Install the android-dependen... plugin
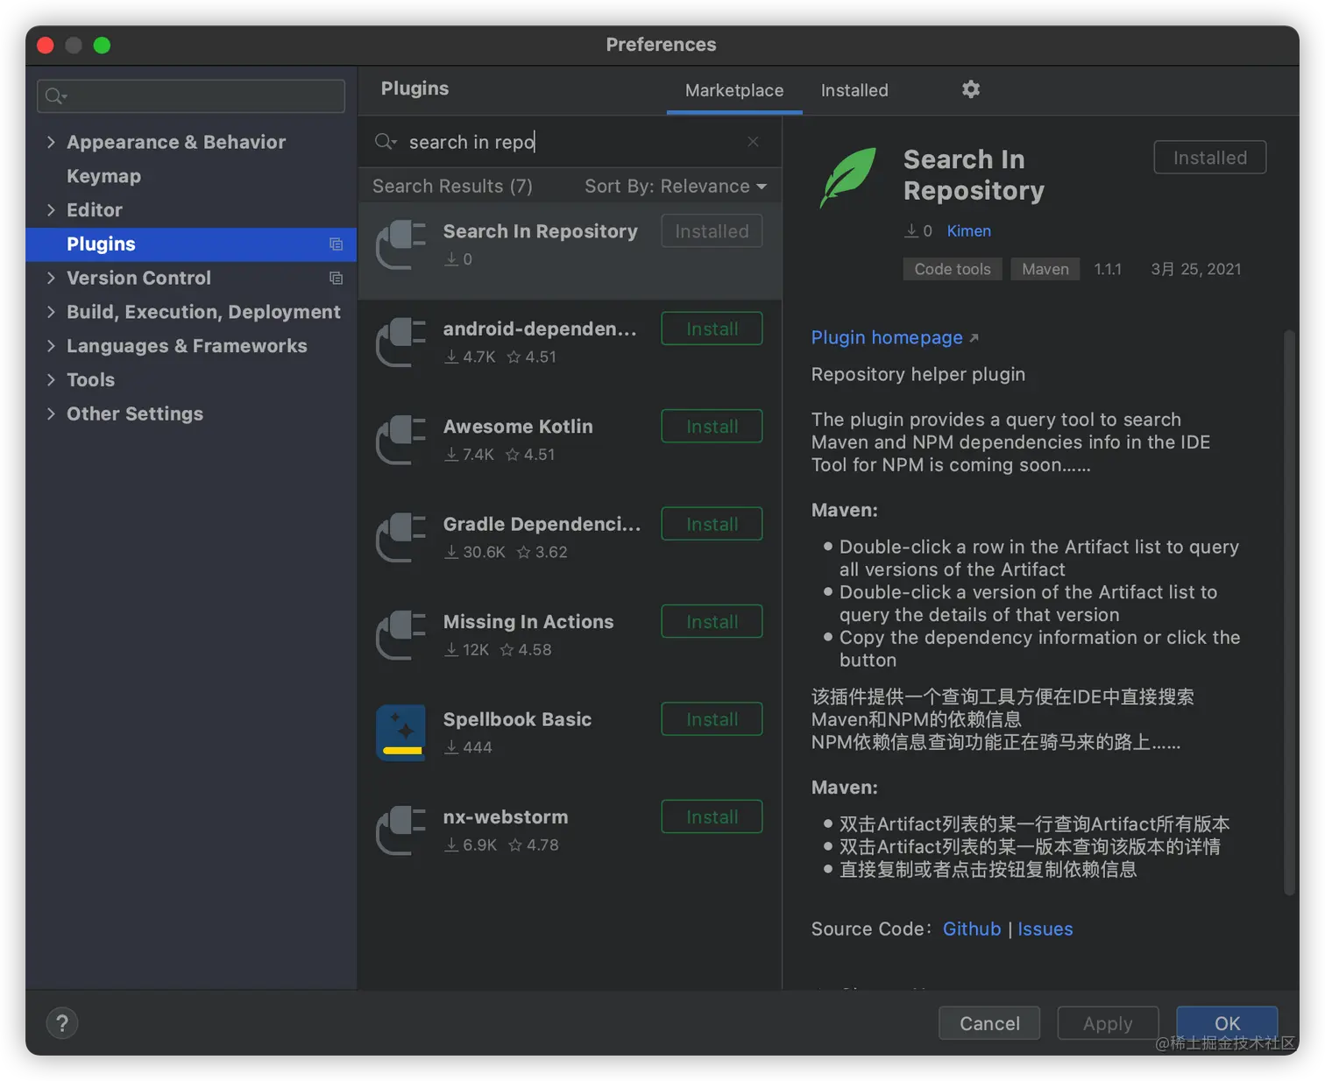 click(x=712, y=329)
